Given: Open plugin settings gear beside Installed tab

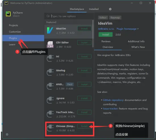Looking at the screenshot, I should coord(110,9).
